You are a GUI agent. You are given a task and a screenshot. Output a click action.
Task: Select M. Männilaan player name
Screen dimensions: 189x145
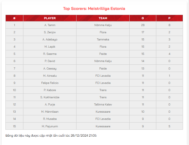pyautogui.click(x=50, y=112)
